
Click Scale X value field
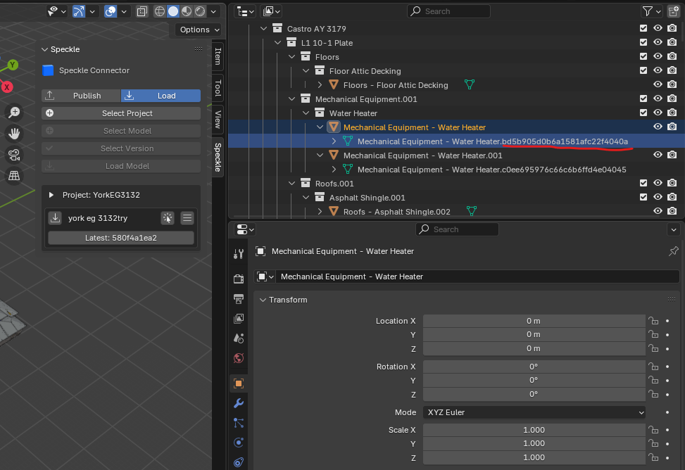coord(534,430)
